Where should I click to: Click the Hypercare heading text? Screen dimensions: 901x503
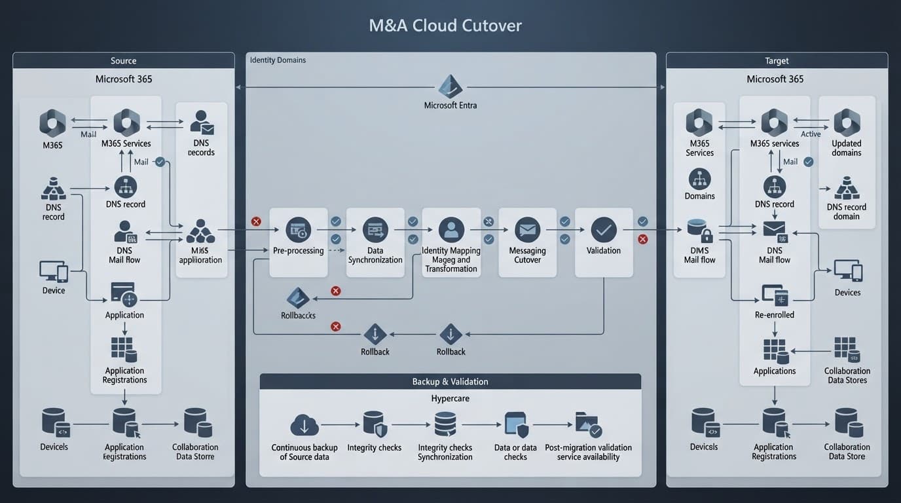[450, 398]
